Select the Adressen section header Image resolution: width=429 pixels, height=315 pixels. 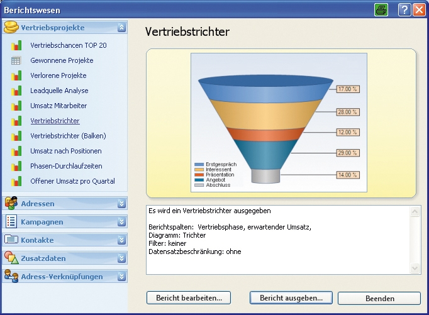pyautogui.click(x=65, y=204)
